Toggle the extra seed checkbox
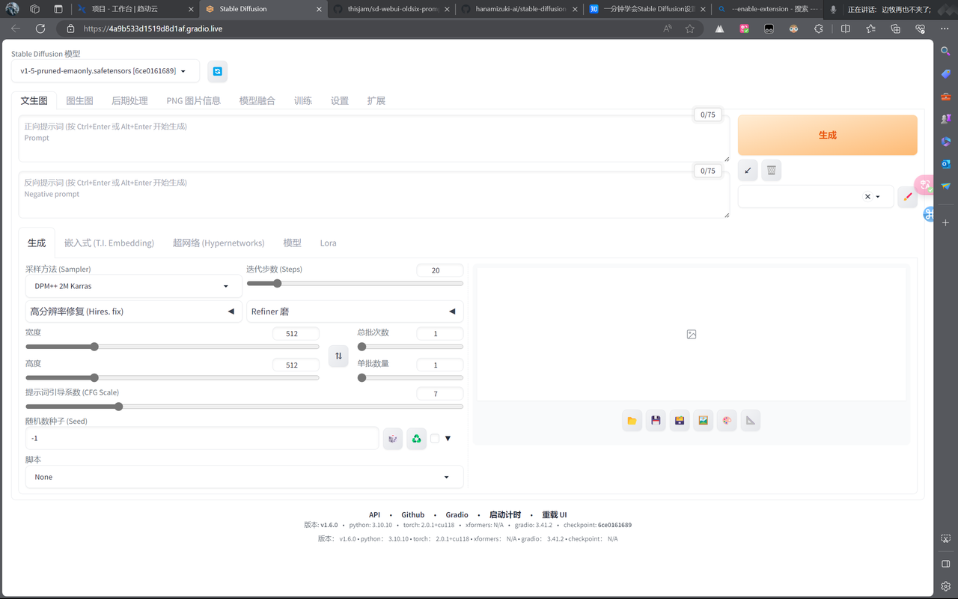The image size is (958, 599). click(435, 439)
